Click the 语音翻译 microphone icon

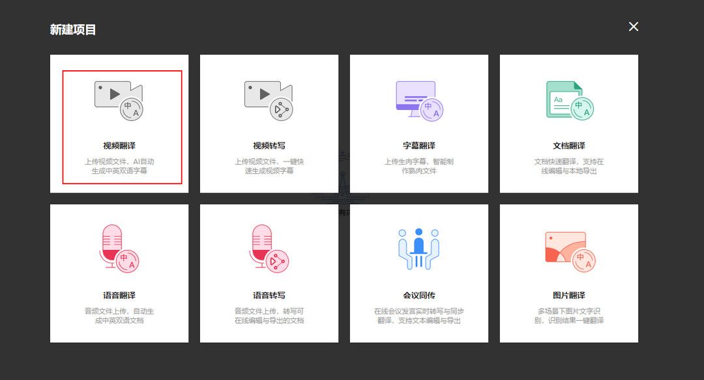pos(119,249)
